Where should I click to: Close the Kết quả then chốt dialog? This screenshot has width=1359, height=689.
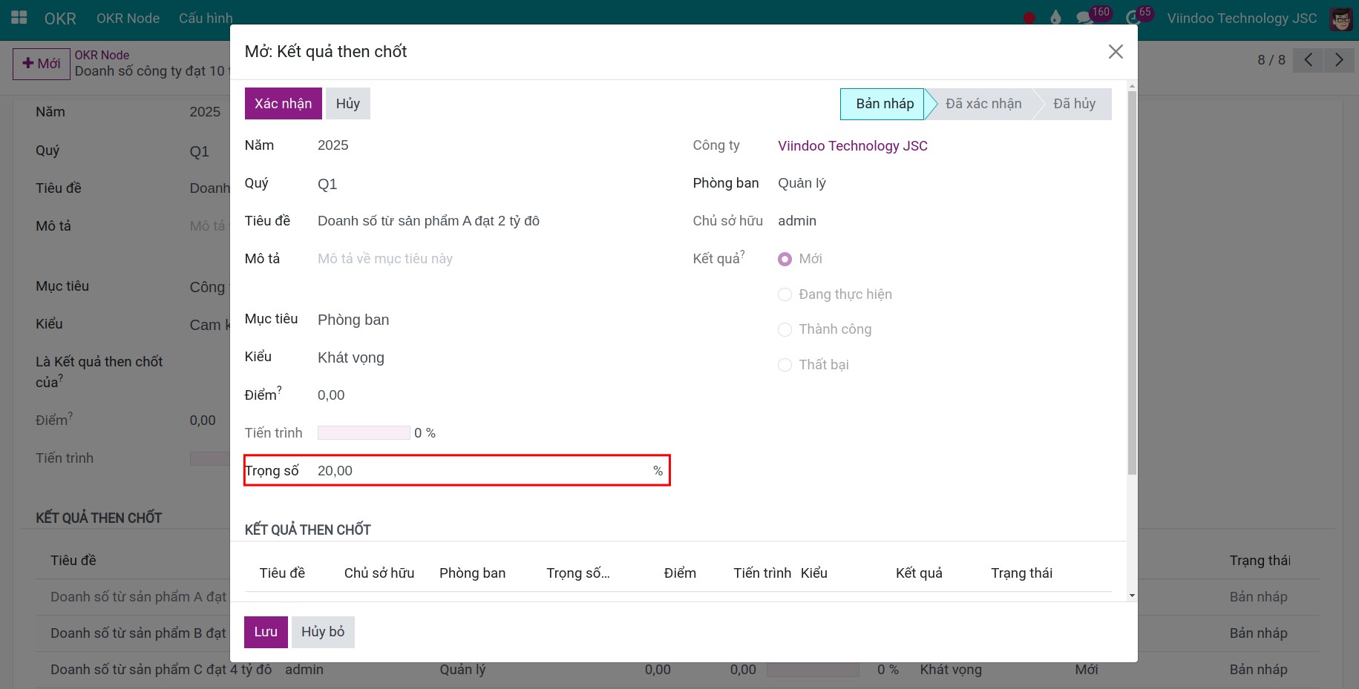pyautogui.click(x=1115, y=52)
